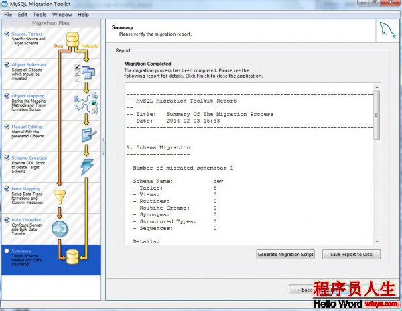The image size is (402, 311).
Task: Click the data mapping funnel icon
Action: [60, 197]
